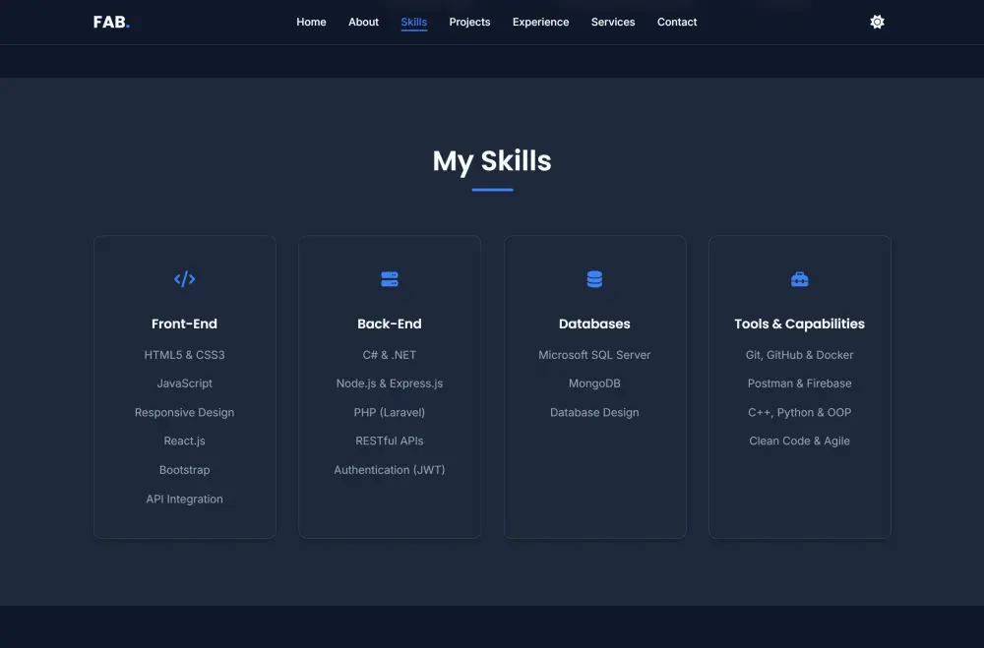Open the Contact link
984x648 pixels.
677,22
